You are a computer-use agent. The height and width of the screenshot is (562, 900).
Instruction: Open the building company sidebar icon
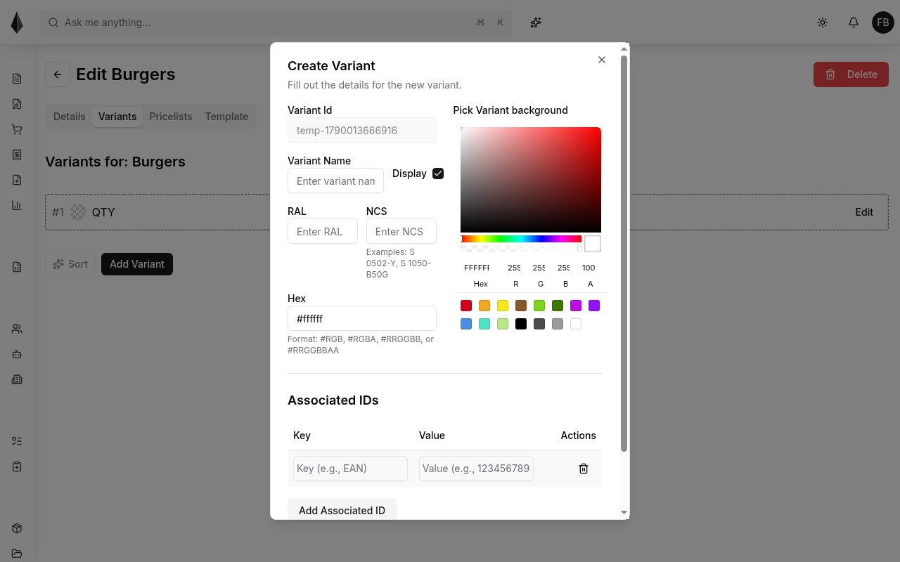point(17,379)
